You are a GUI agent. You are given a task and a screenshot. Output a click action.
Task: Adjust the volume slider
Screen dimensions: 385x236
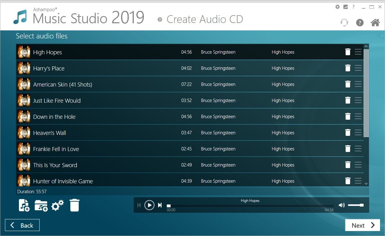pos(356,205)
